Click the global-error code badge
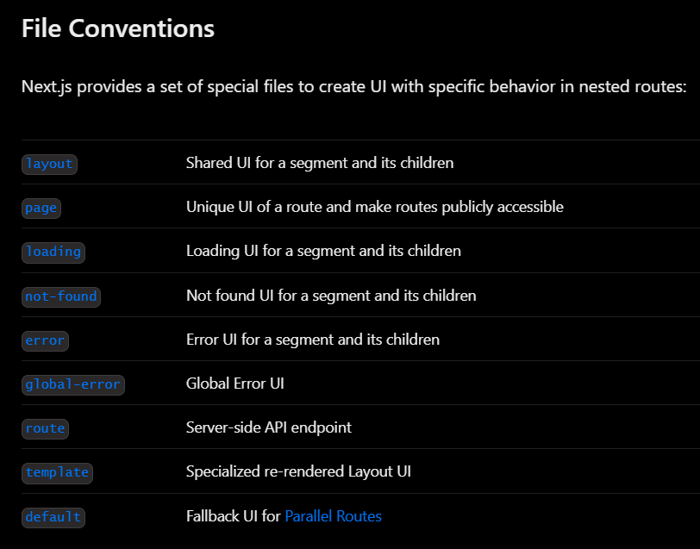Image resolution: width=700 pixels, height=549 pixels. coord(72,384)
